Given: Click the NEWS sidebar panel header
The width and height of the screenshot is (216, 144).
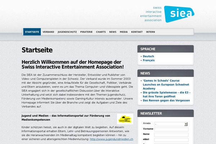Looking at the screenshot, I should point(166,73).
